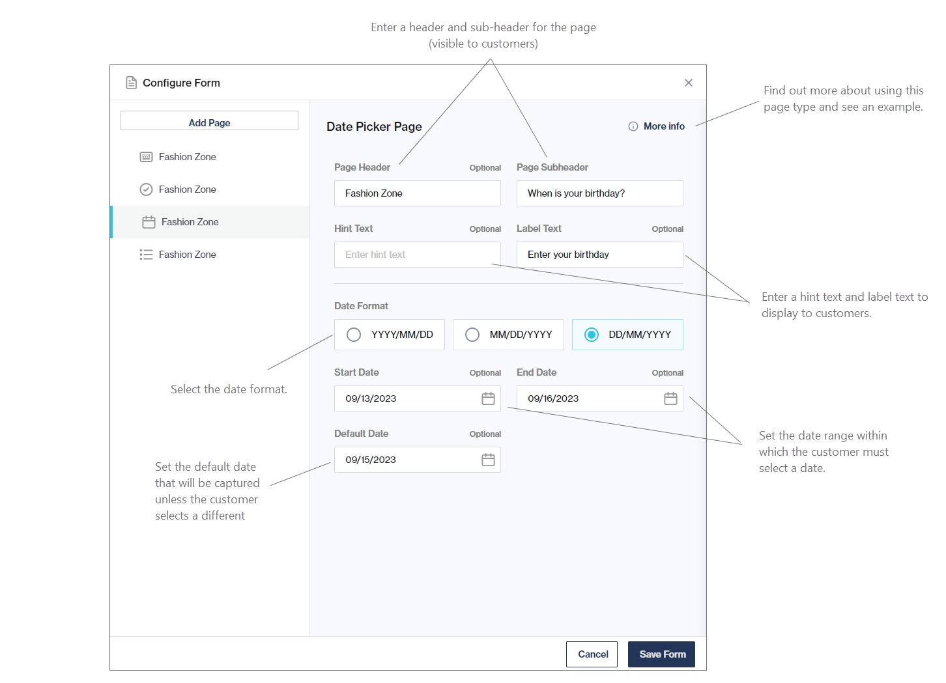This screenshot has height=683, width=946.
Task: Open the Start Date calendar picker icon
Action: click(488, 398)
